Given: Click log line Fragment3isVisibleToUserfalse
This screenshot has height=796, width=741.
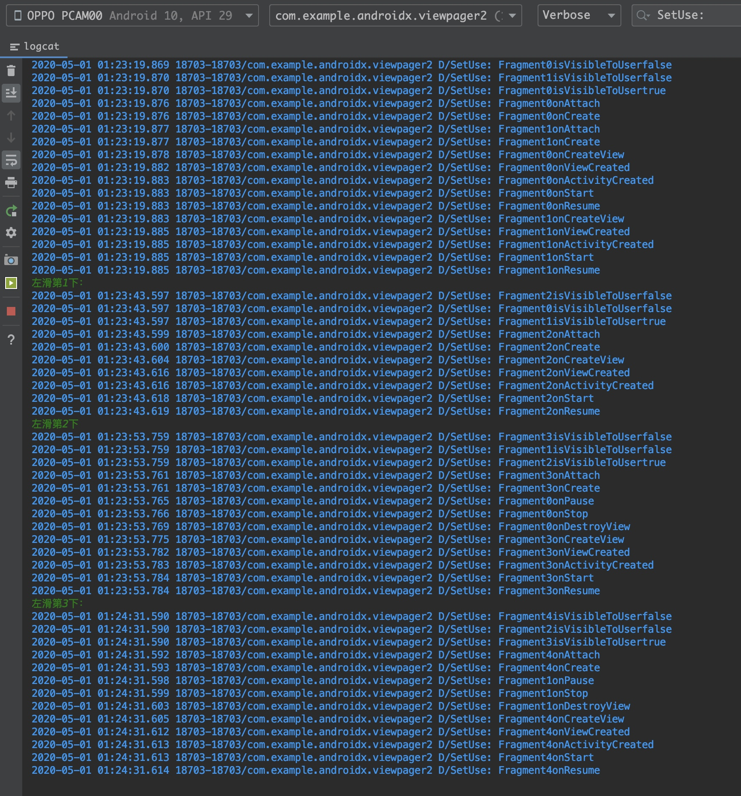Looking at the screenshot, I should click(x=351, y=437).
